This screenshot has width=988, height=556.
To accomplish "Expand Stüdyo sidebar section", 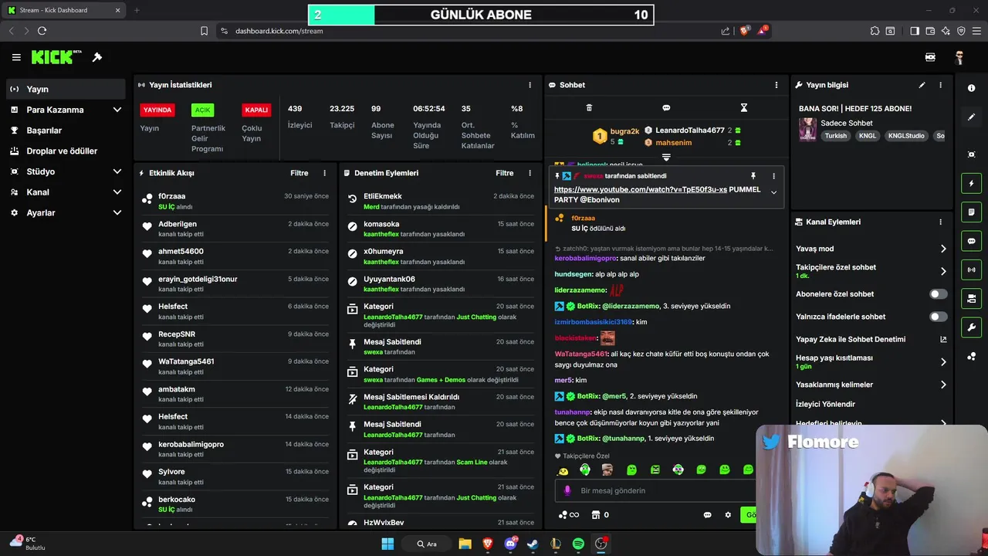I will point(117,171).
